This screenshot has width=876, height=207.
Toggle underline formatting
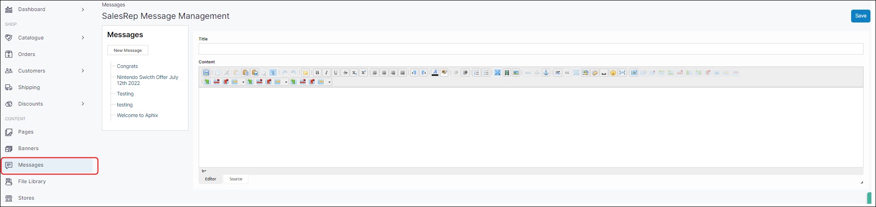click(335, 73)
